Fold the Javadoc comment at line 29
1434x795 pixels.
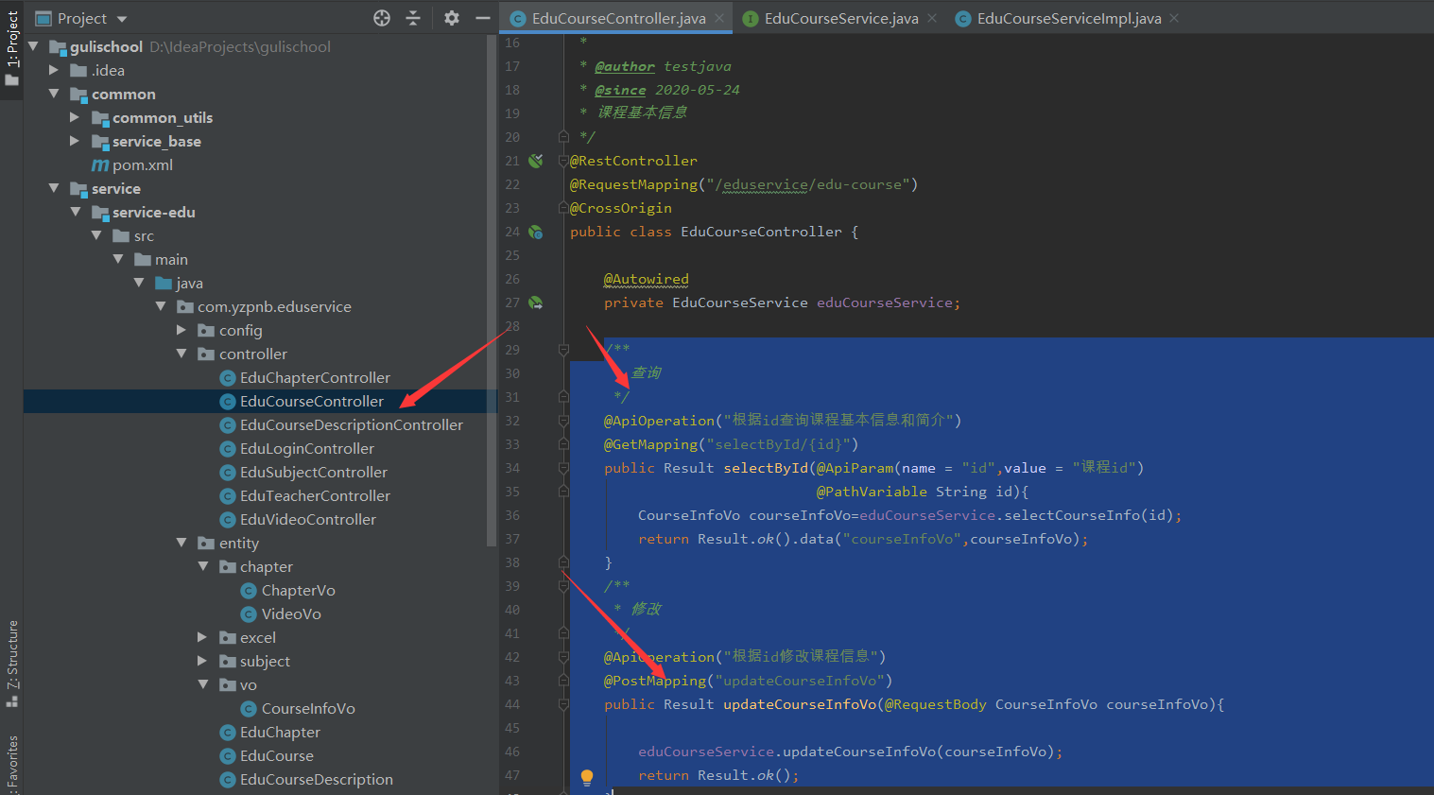(563, 350)
